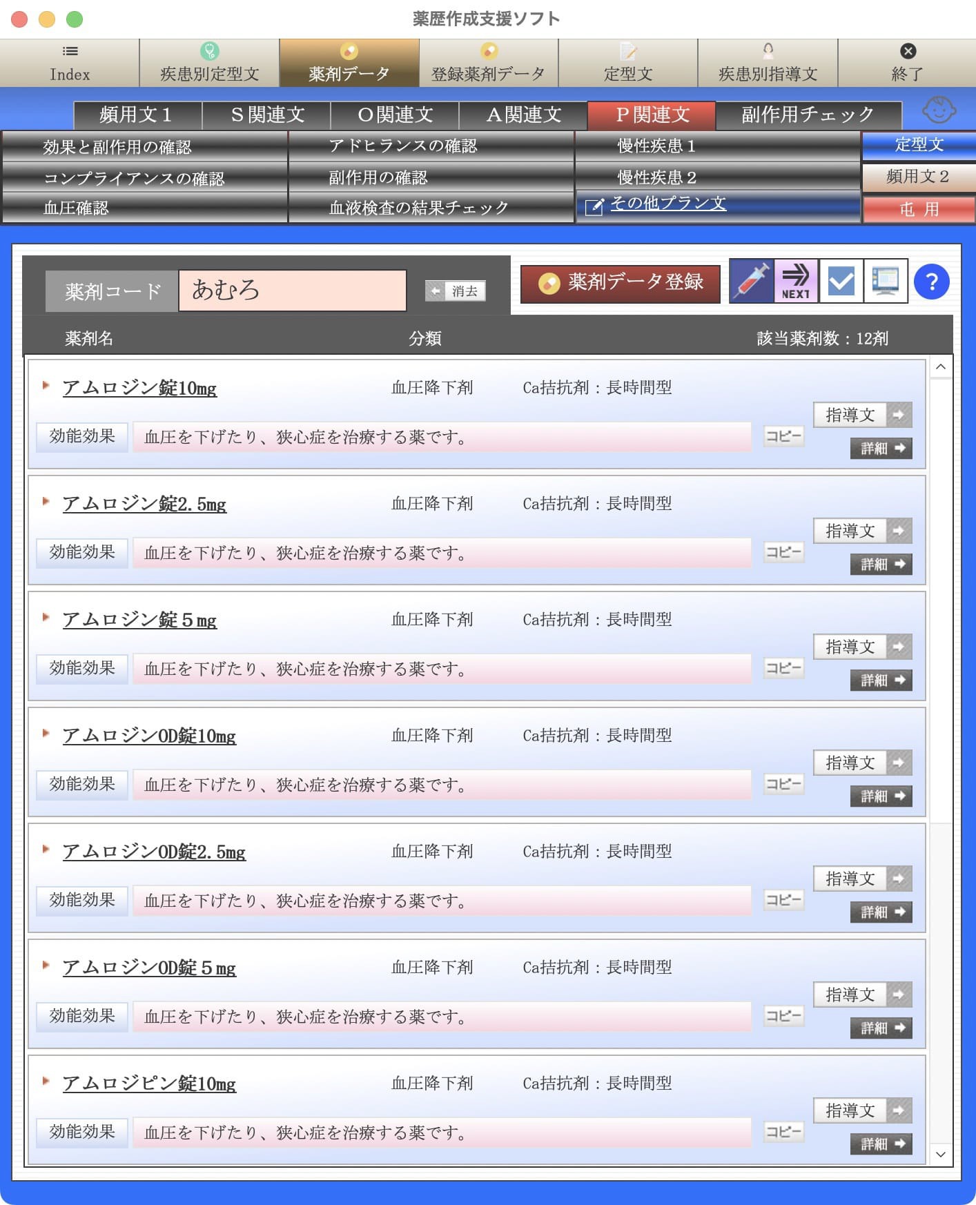The width and height of the screenshot is (976, 1205).
Task: Click コピー for アムロジン錠10mg
Action: (x=783, y=436)
